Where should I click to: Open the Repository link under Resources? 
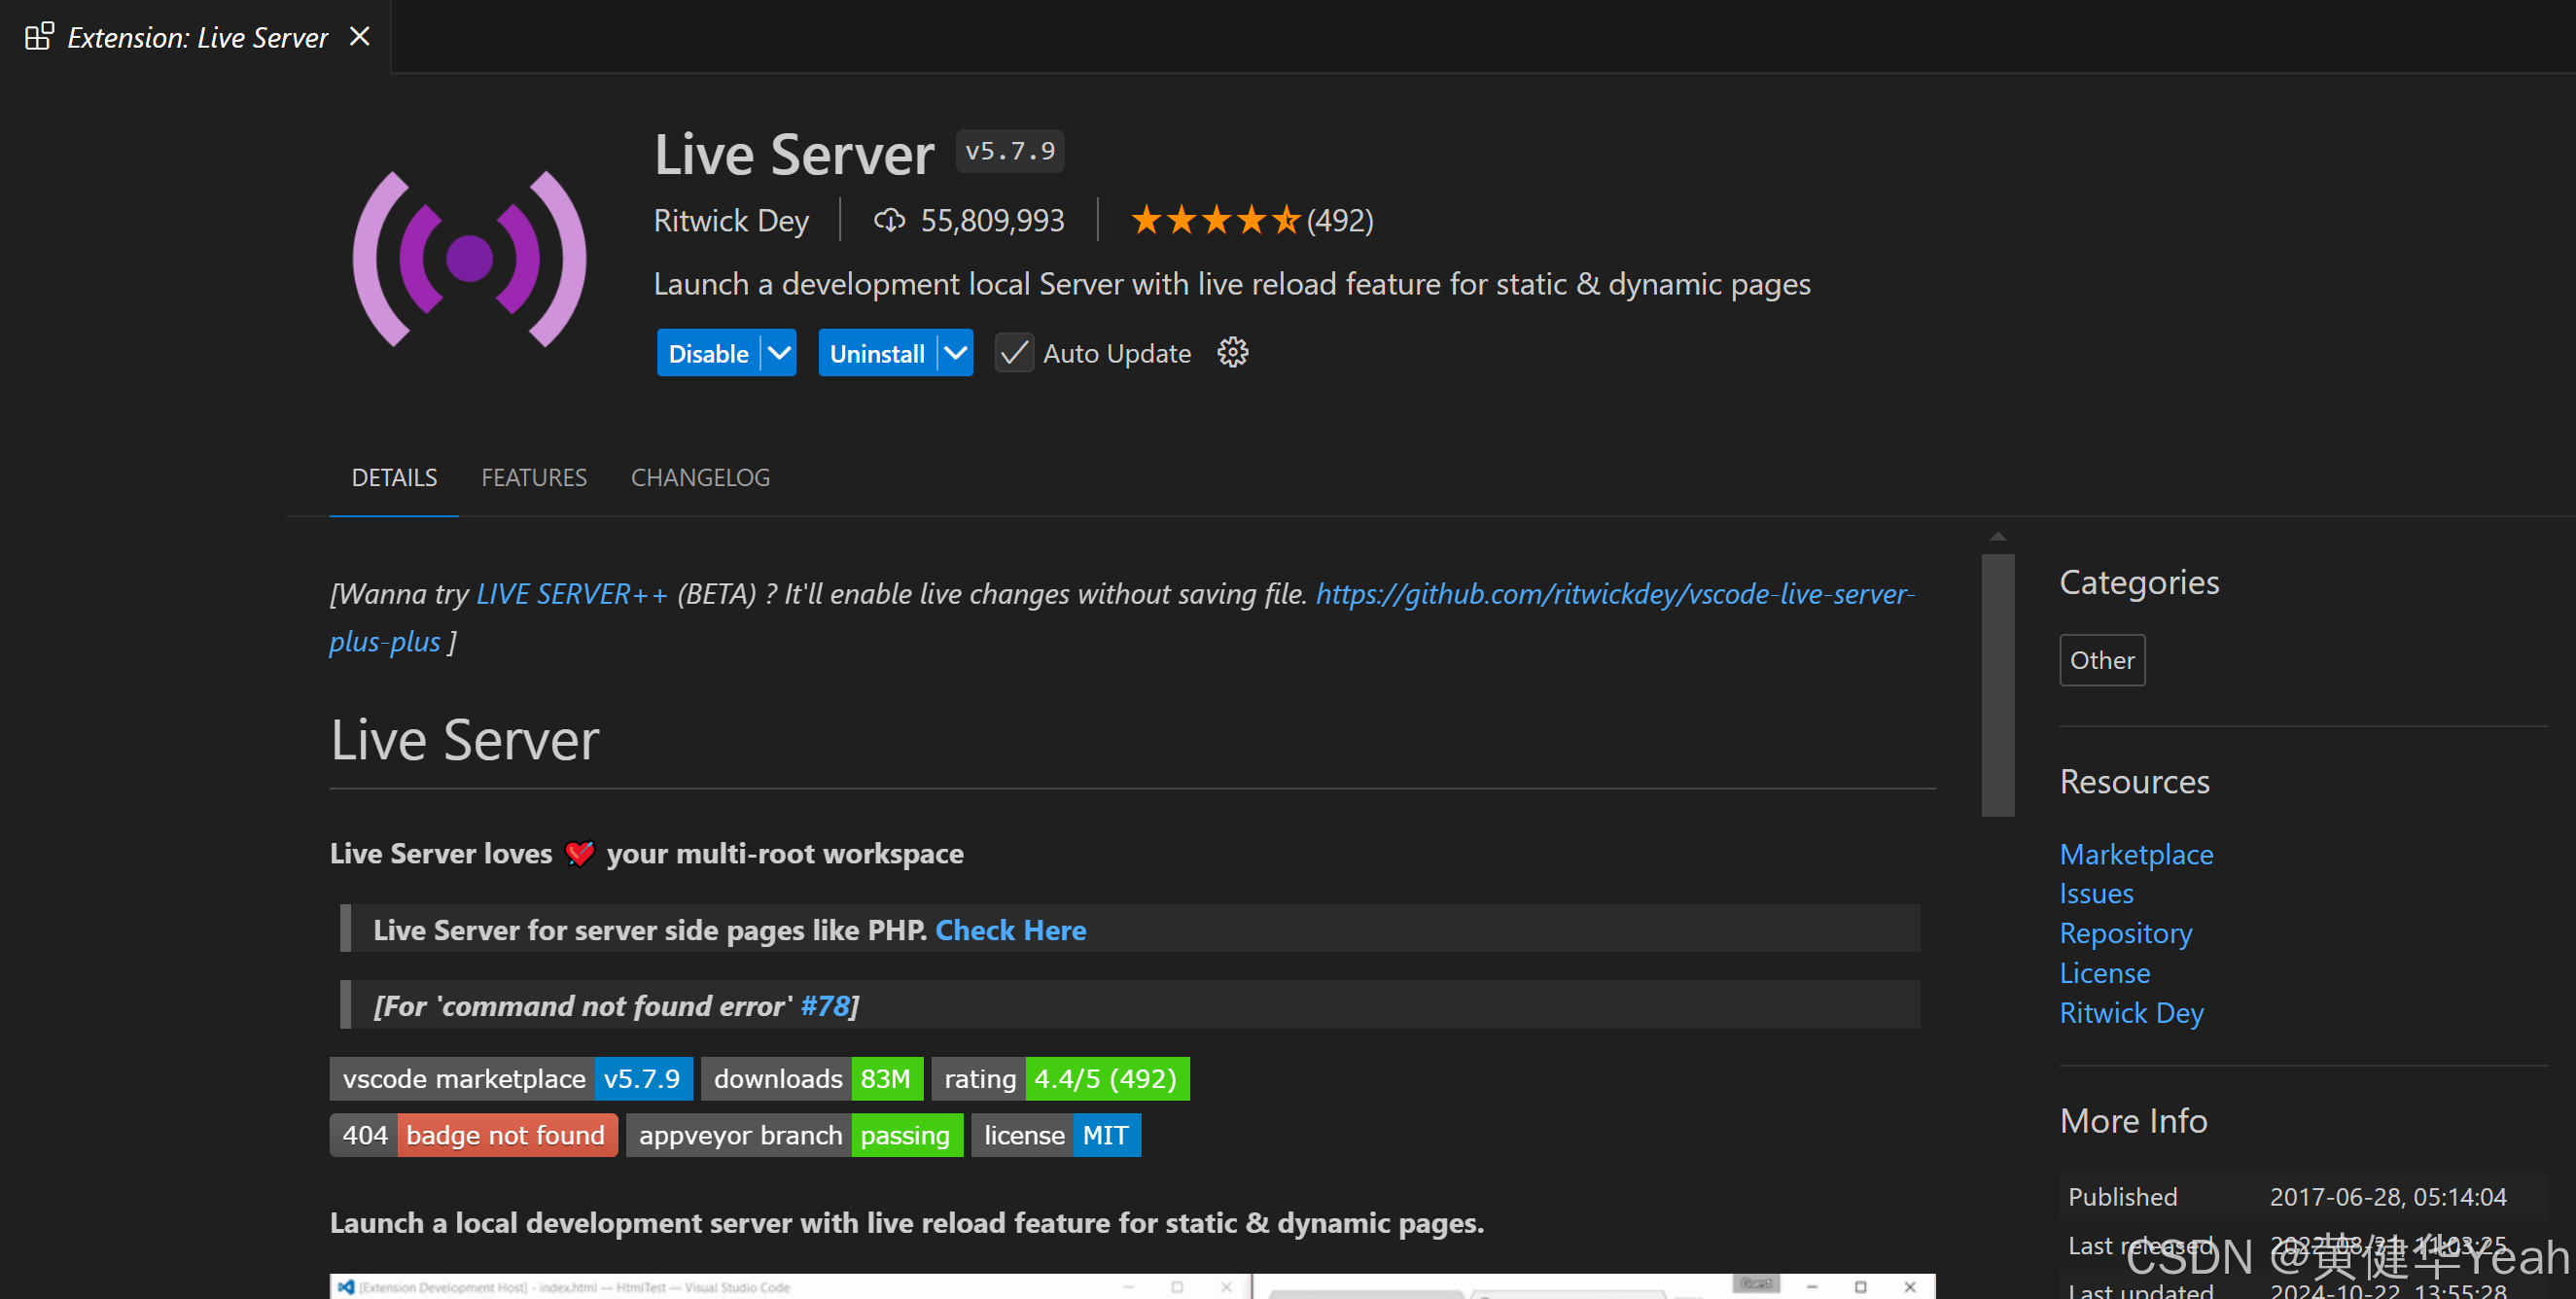pyautogui.click(x=2125, y=933)
